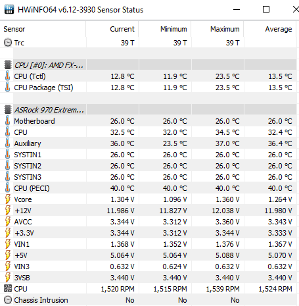
Task: Click the fan icon next to the CPU RPM row
Action: (x=8, y=289)
